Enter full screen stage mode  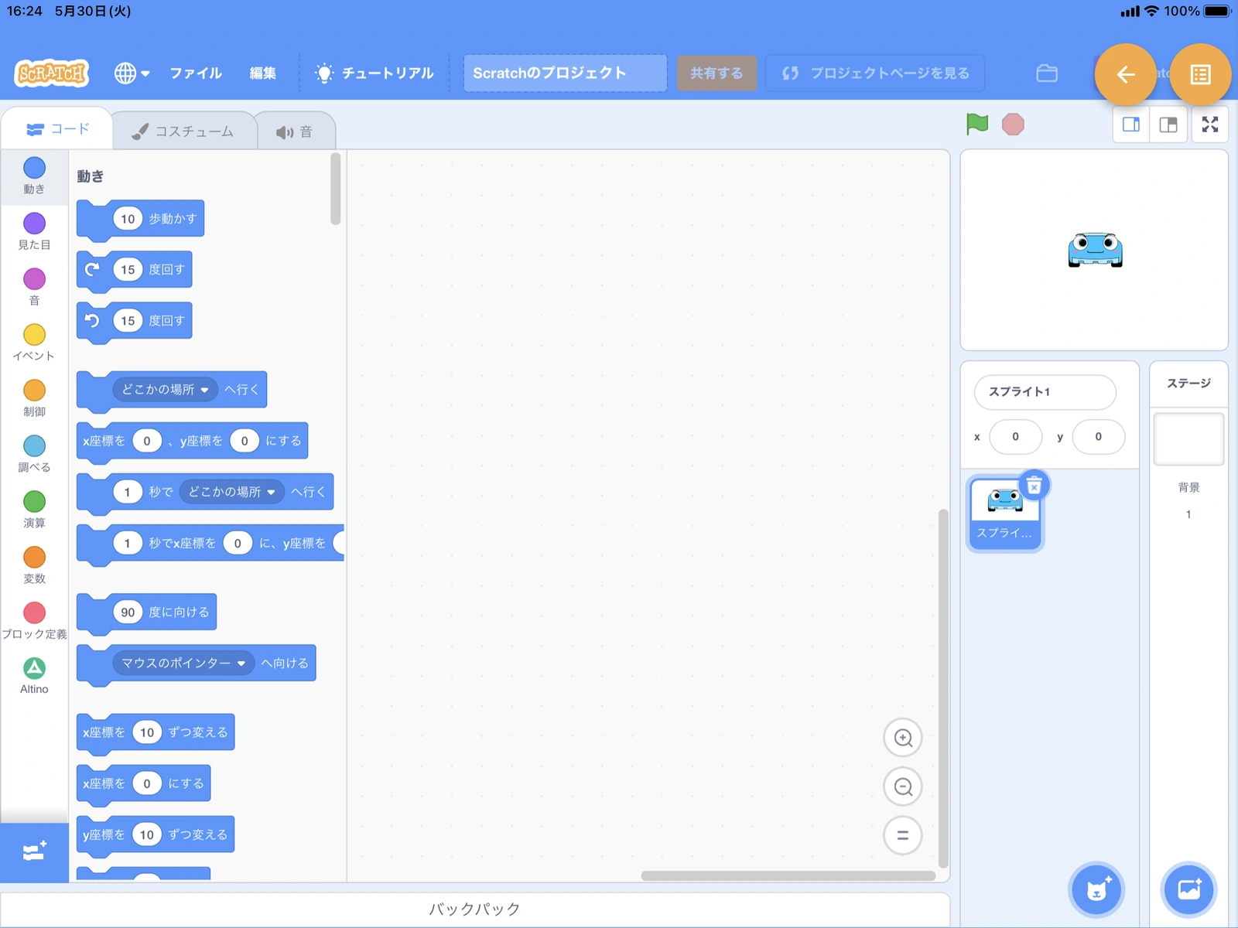[1210, 125]
